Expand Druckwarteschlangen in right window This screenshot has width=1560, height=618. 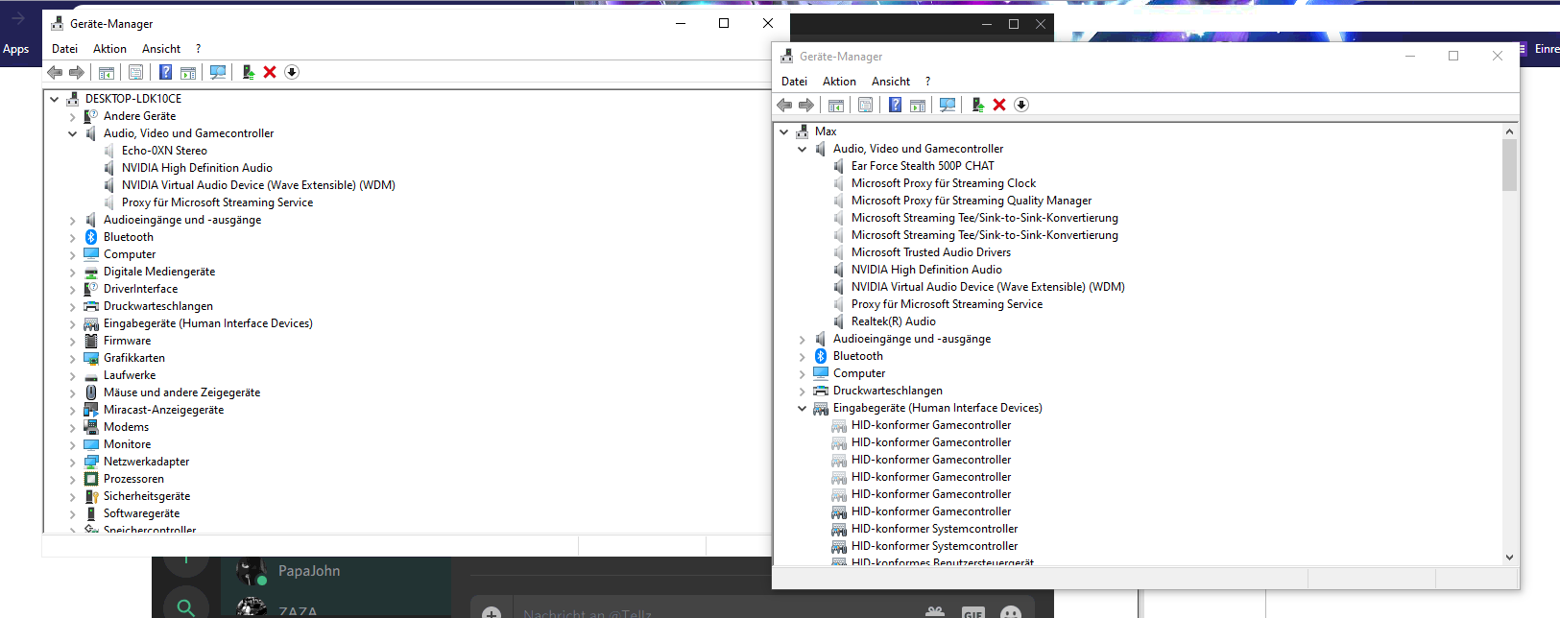pyautogui.click(x=802, y=391)
